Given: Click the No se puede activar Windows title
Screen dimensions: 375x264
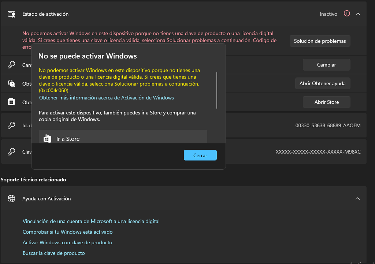Looking at the screenshot, I should coord(88,56).
